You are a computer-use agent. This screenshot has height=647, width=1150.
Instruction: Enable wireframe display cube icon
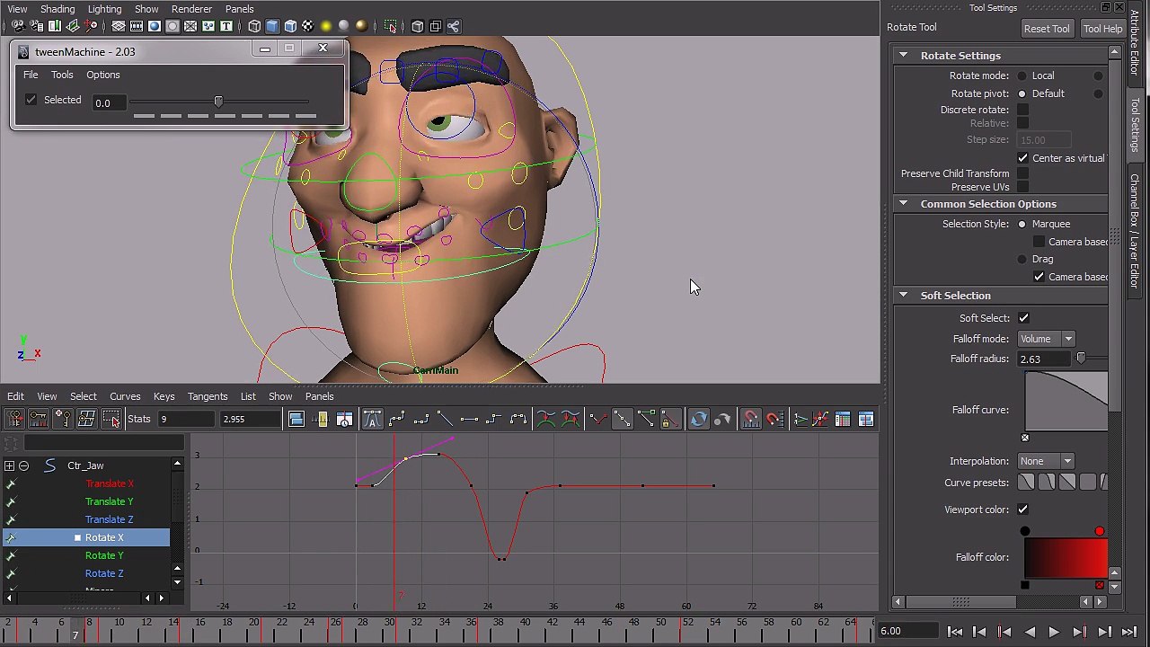coord(254,26)
